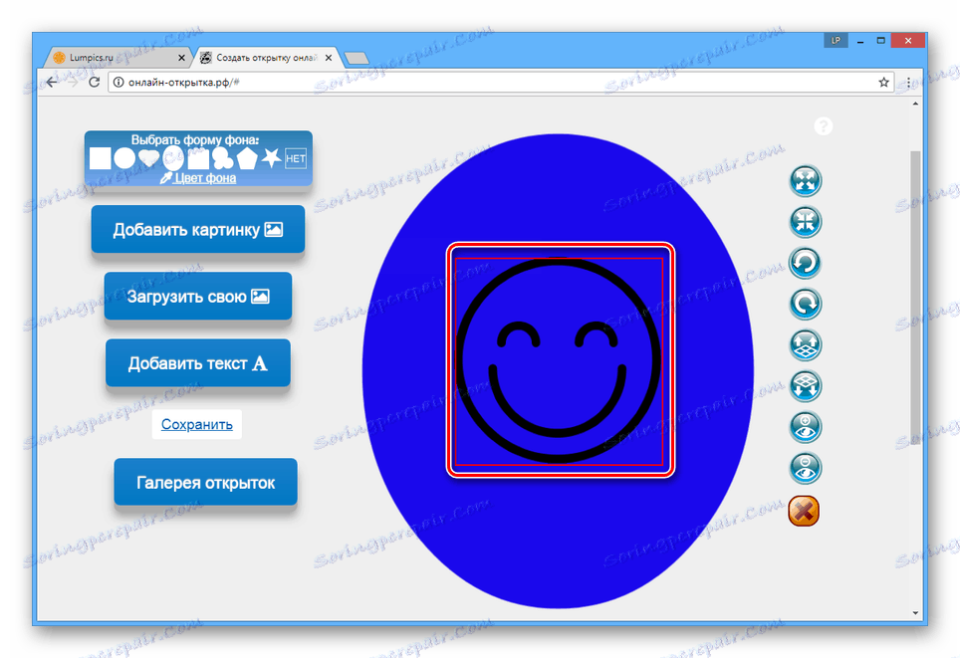The height and width of the screenshot is (658, 960).
Task: Switch to the Создать открытку онлайн tab
Action: pyautogui.click(x=266, y=58)
